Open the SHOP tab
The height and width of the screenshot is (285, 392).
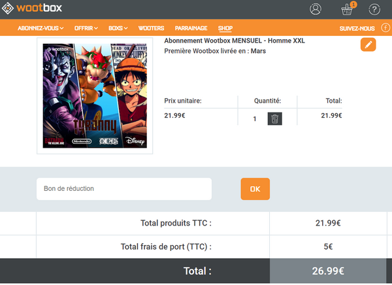coord(225,28)
